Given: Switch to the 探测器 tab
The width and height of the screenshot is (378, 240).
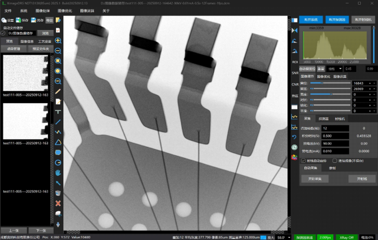Looking at the screenshot, I should pos(324,119).
